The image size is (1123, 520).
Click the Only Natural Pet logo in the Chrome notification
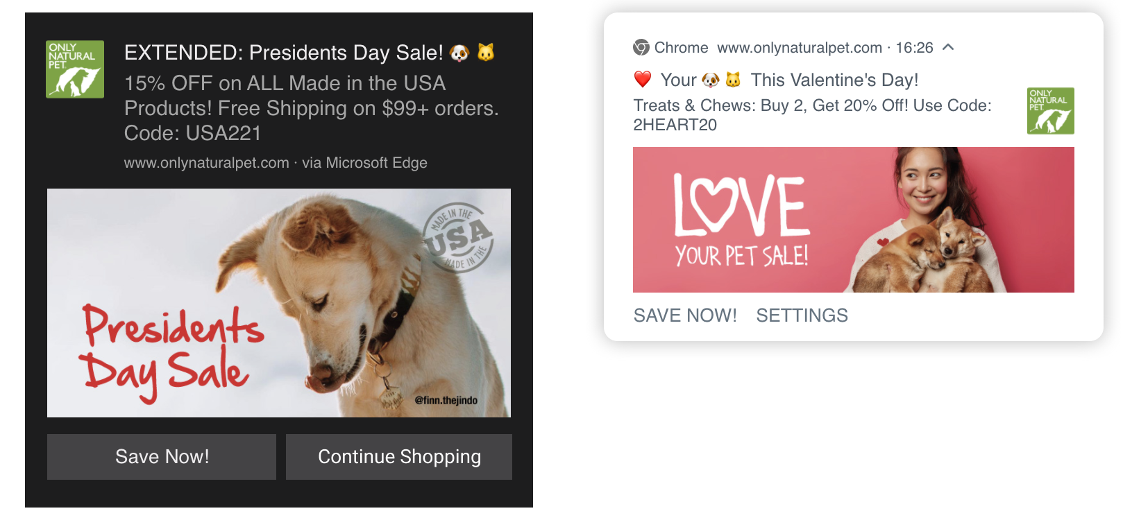[1050, 111]
